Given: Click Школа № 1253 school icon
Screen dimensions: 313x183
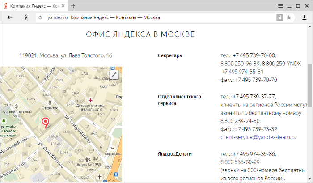Looking at the screenshot, I should tap(88, 159).
